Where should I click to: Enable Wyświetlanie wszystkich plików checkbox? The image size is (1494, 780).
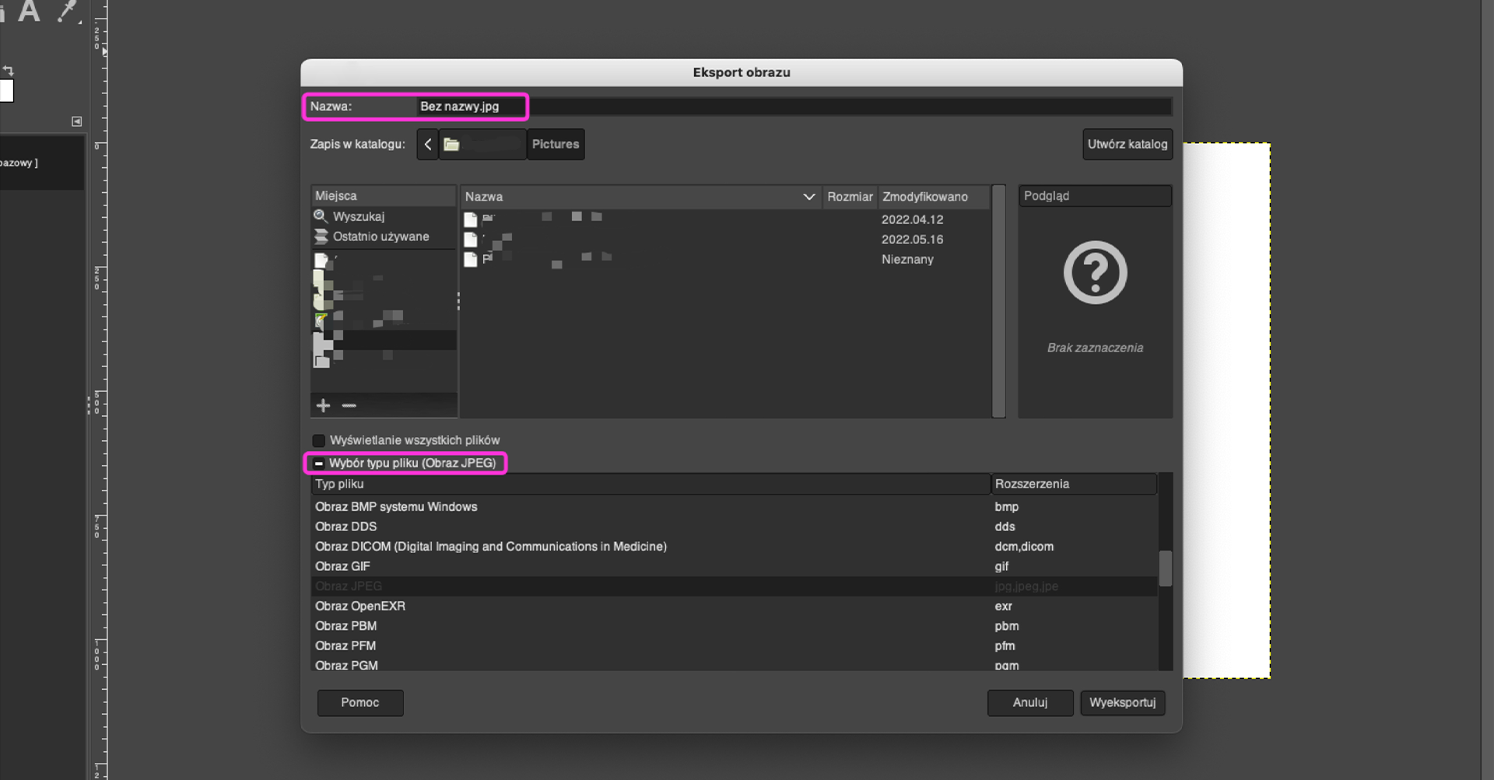tap(319, 441)
